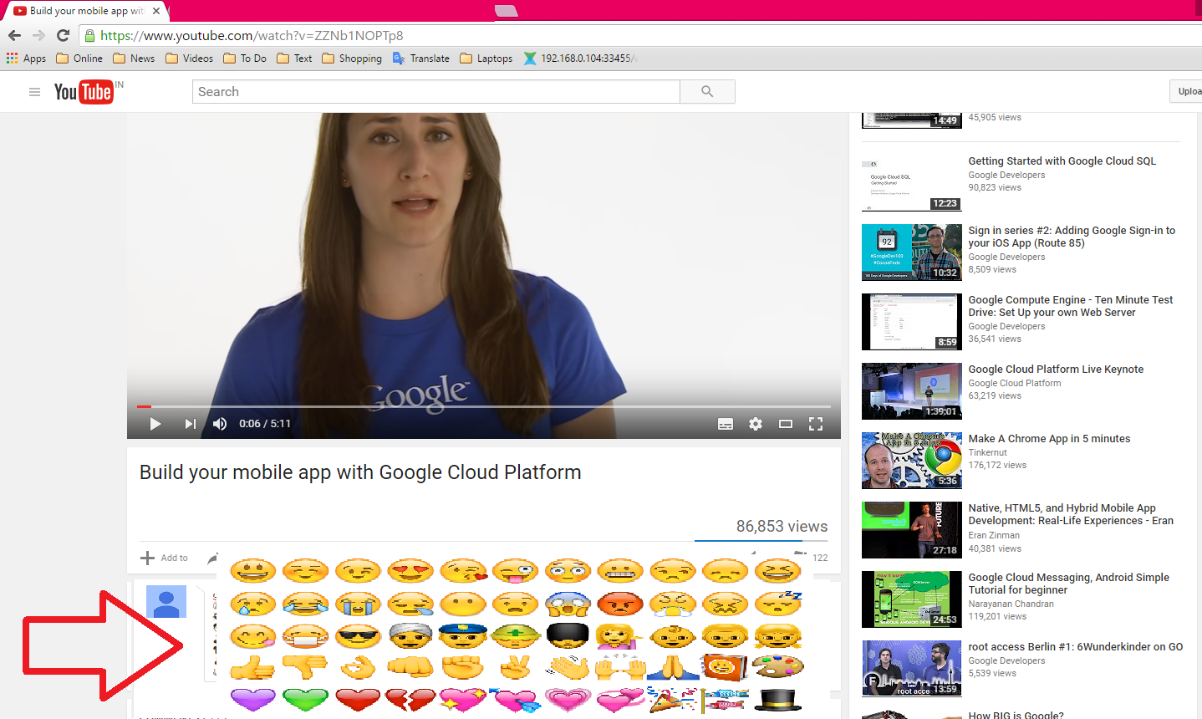Click the play button on the video player
Screen dimensions: 1202x719
[x=155, y=424]
